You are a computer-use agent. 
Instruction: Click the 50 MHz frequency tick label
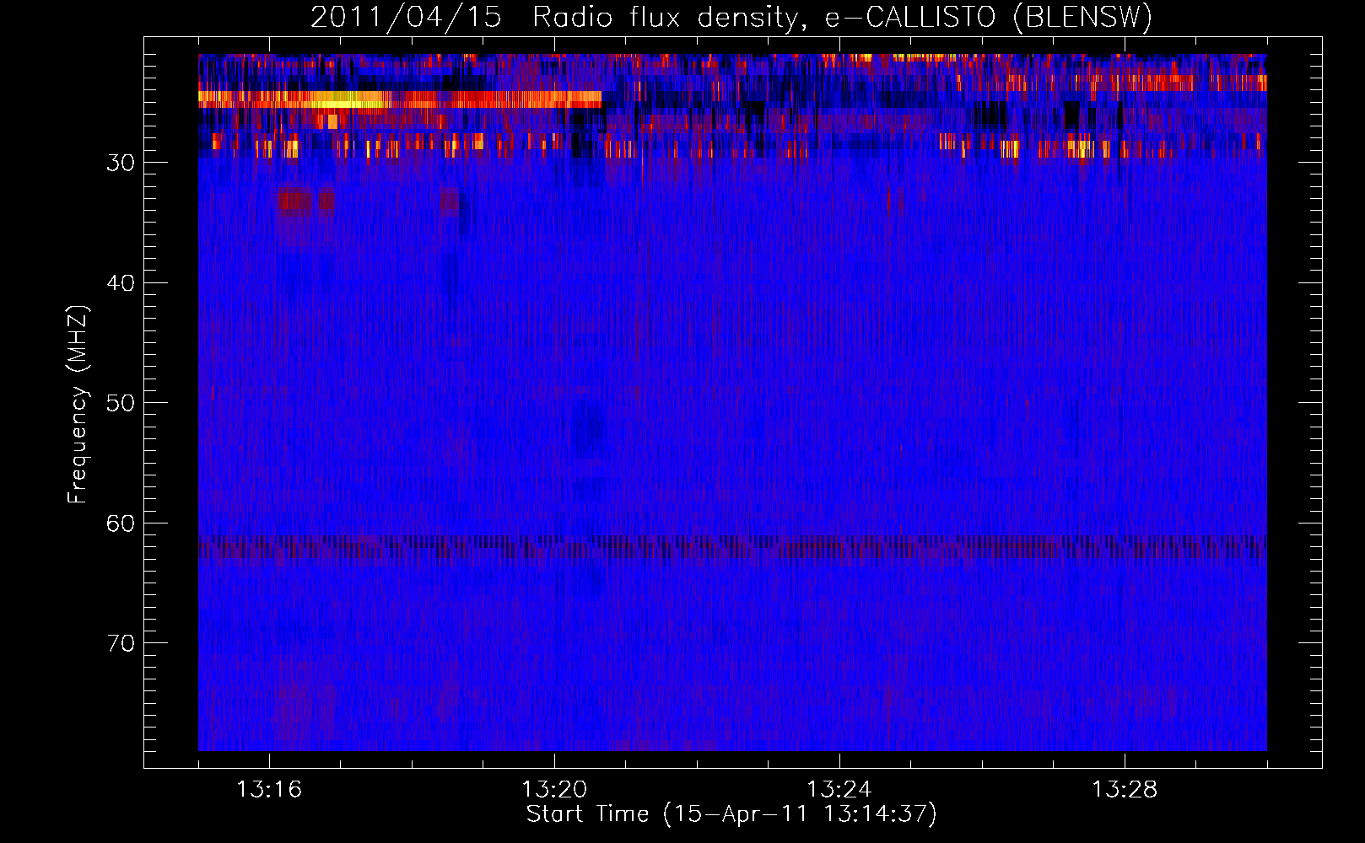coord(121,403)
